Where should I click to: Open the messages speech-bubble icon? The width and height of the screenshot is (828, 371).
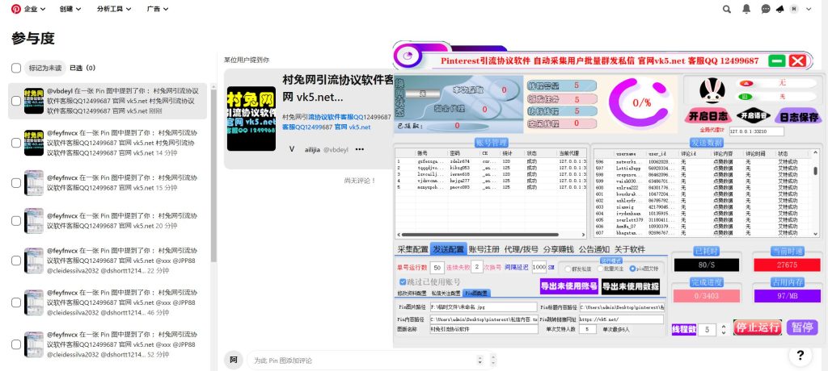[x=766, y=9]
